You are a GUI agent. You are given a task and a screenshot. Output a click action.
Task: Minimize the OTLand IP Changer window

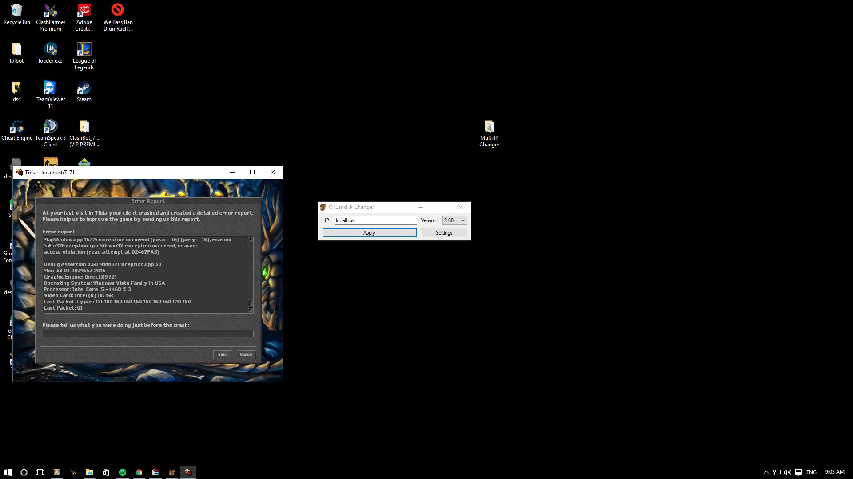pyautogui.click(x=420, y=207)
